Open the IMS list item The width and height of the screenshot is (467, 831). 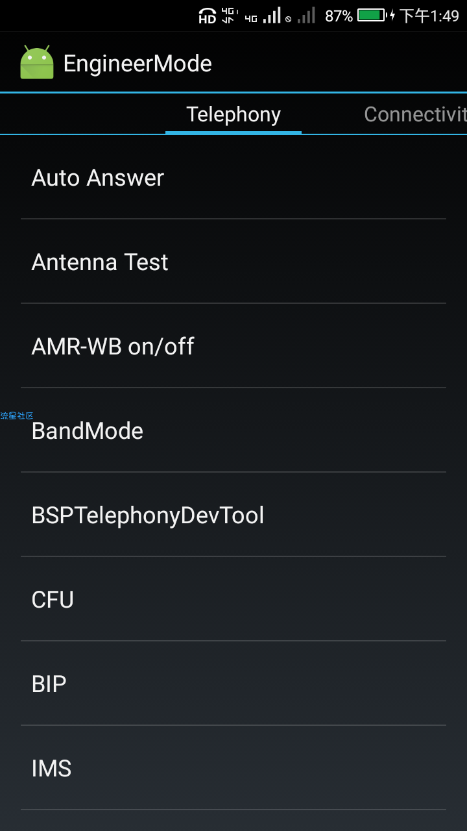coord(233,768)
